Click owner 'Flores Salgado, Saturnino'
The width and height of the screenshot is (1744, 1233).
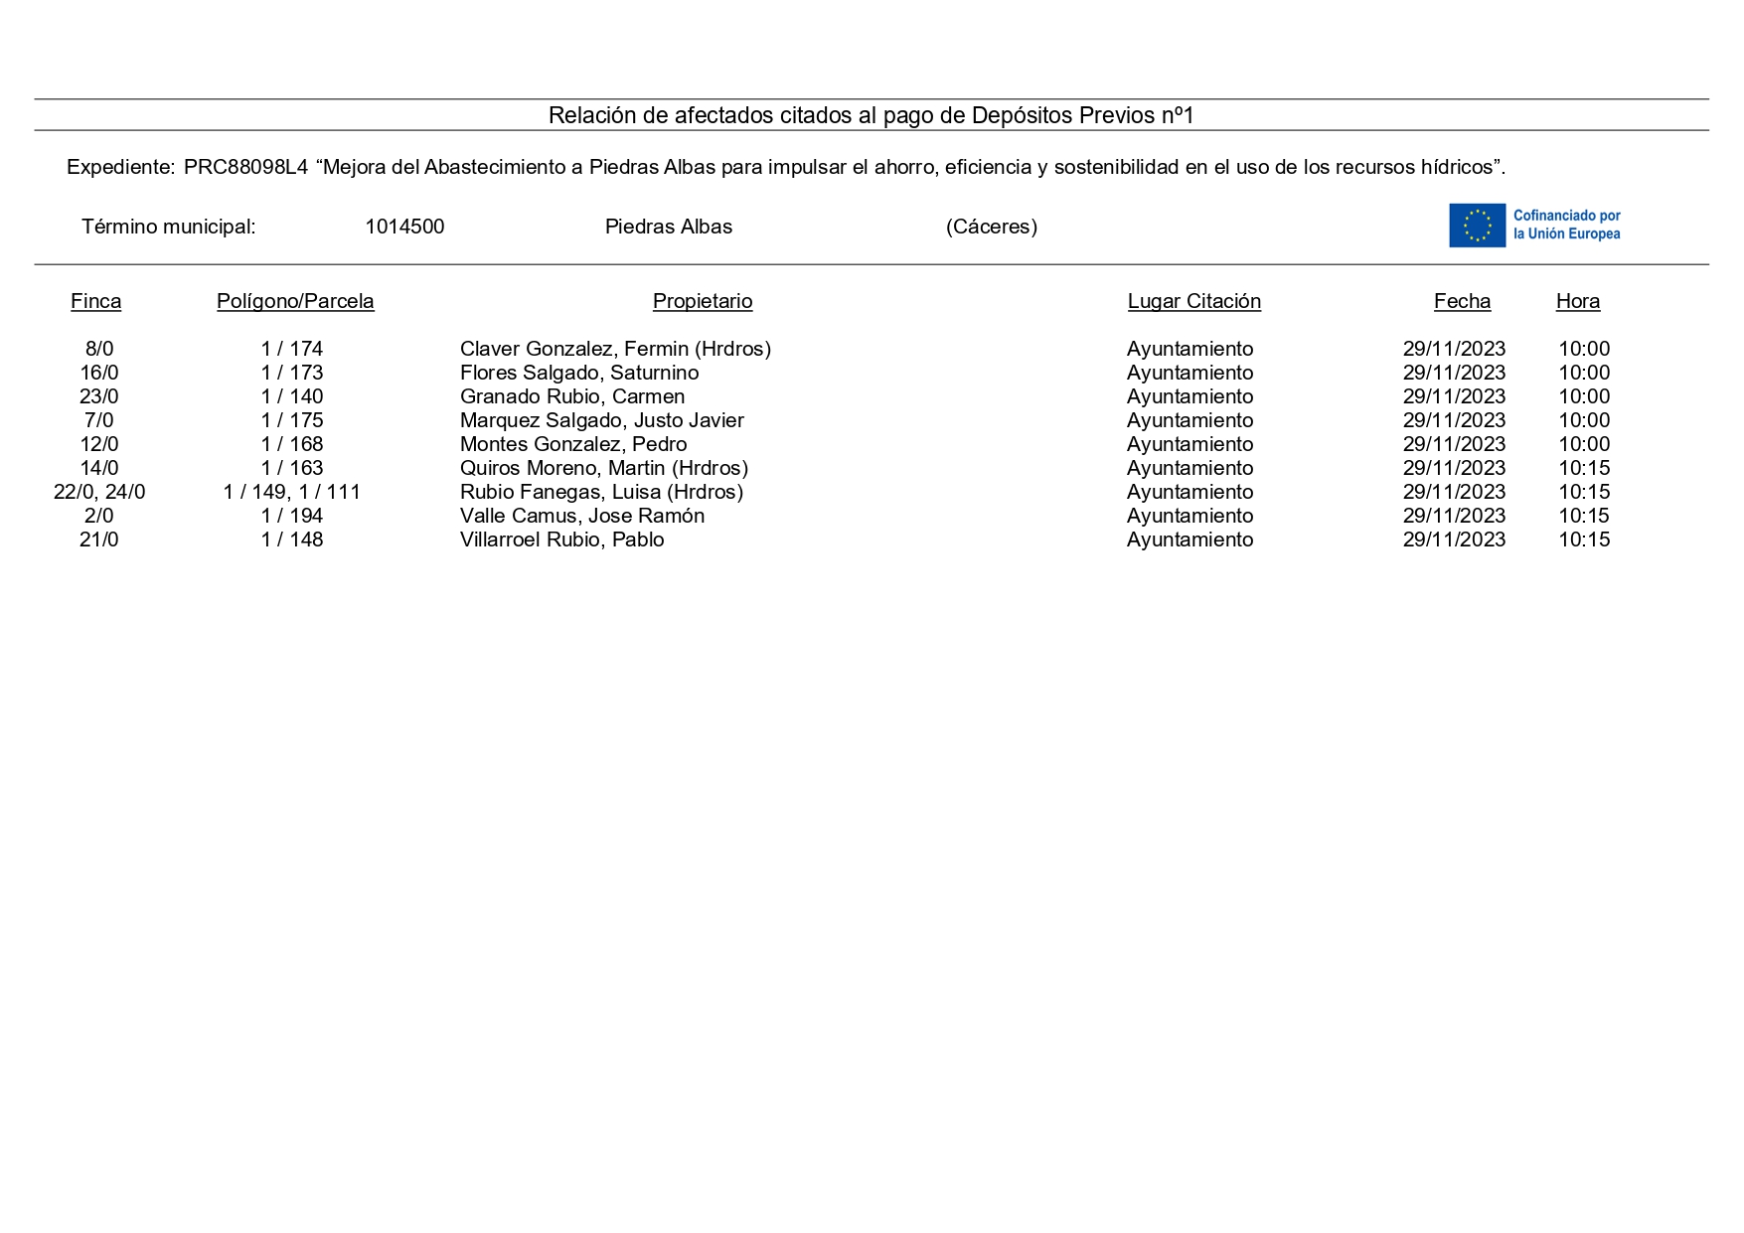click(579, 373)
